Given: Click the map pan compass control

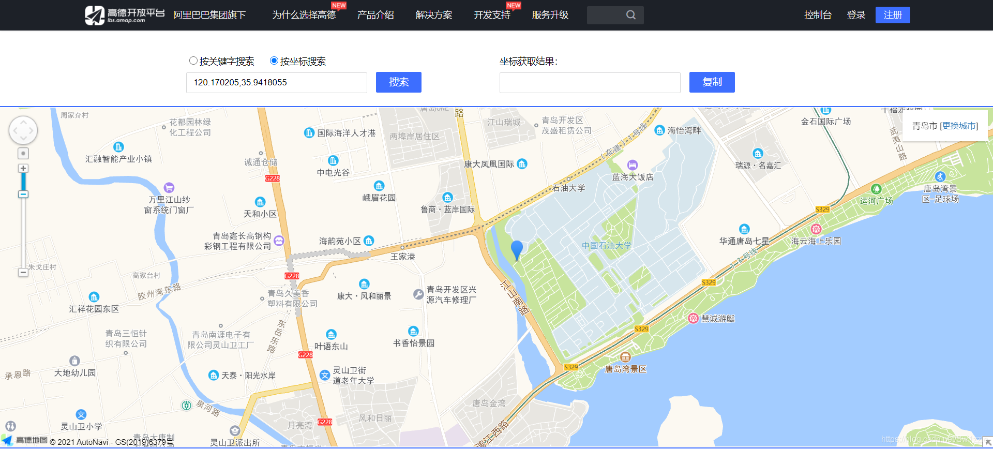Looking at the screenshot, I should coord(23,130).
